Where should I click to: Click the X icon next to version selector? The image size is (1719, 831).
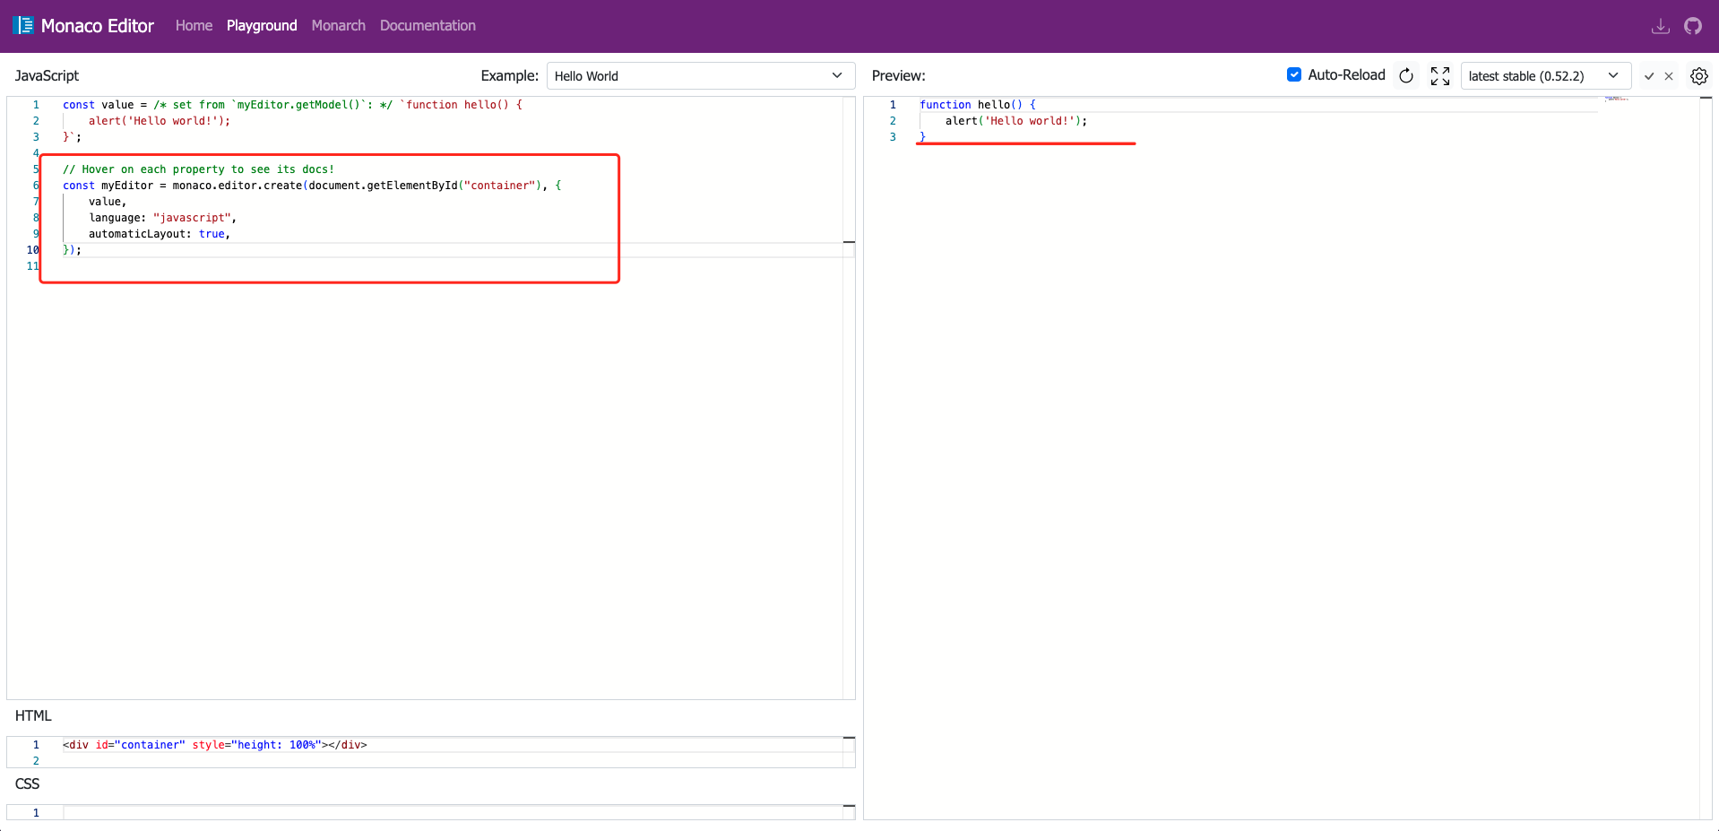1669,76
